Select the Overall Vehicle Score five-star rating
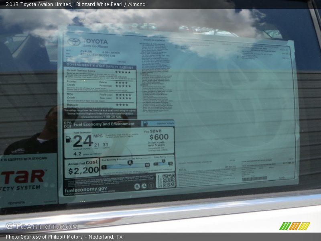Image resolution: width=321 pixels, height=241 pixels. point(124,72)
